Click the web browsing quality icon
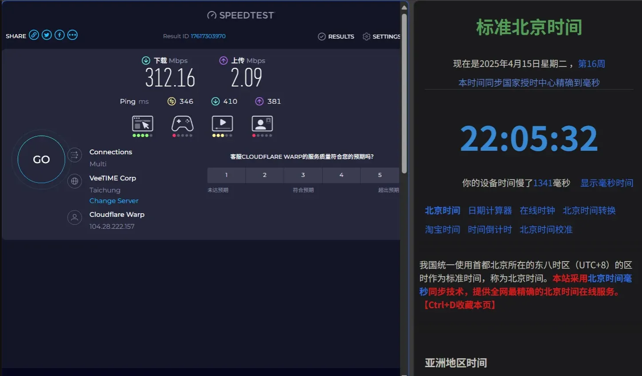Viewport: 642px width, 376px height. coord(142,124)
